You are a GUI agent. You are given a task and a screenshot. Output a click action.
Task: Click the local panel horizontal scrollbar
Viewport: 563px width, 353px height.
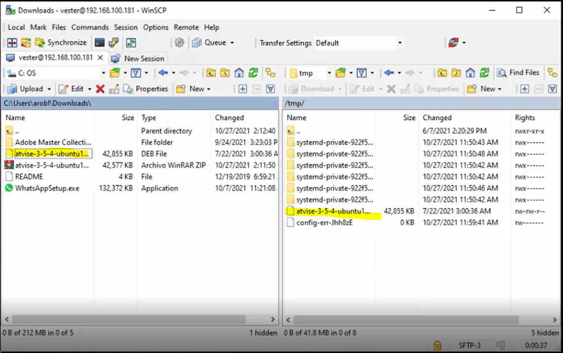128,319
